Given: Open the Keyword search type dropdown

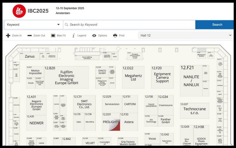Looking at the screenshot, I should 33,25.
